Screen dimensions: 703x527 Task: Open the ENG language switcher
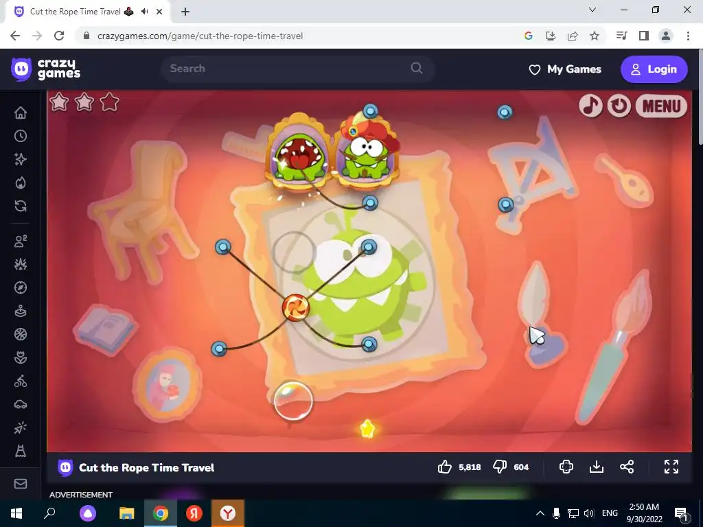coord(610,513)
